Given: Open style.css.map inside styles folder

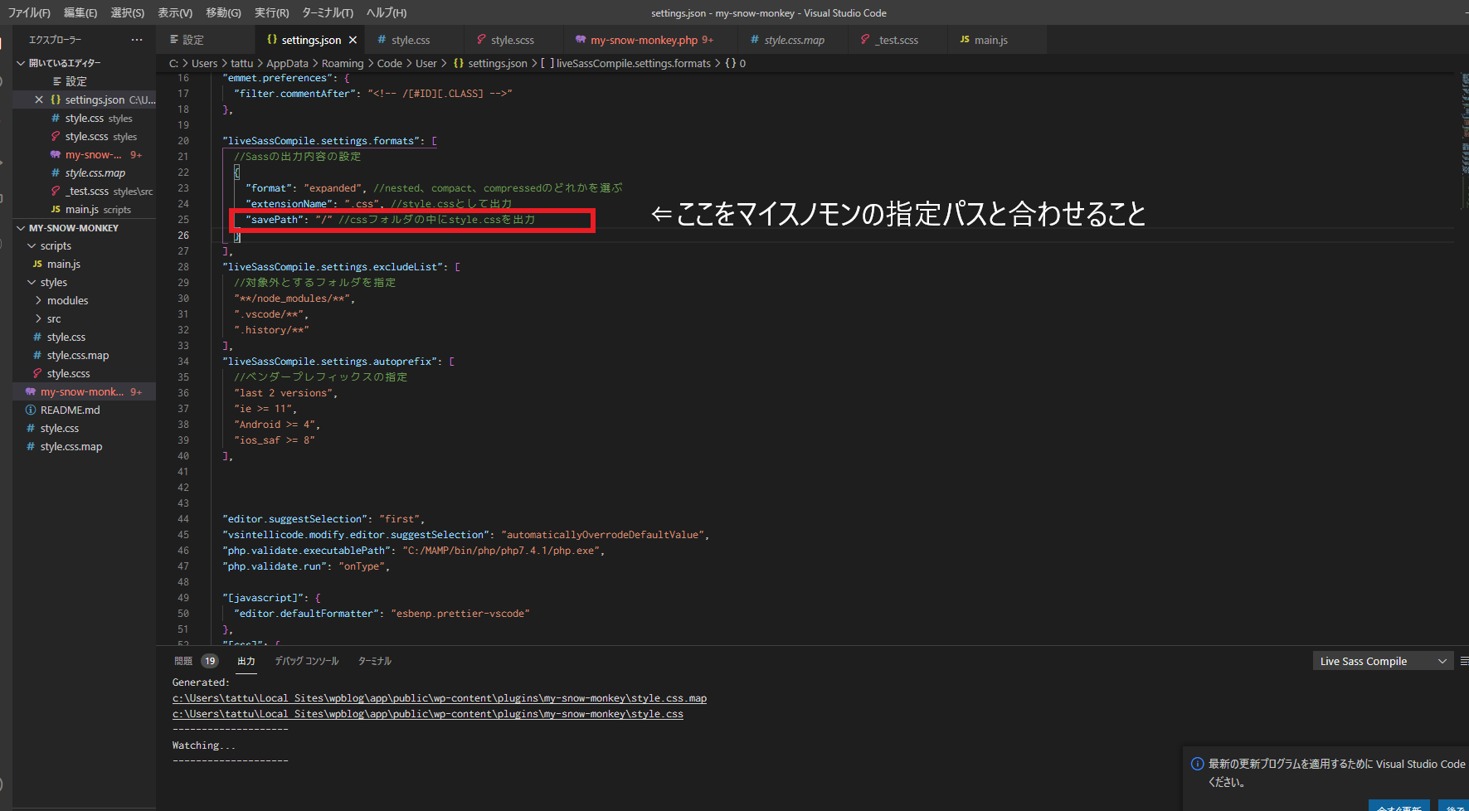Looking at the screenshot, I should click(x=85, y=355).
